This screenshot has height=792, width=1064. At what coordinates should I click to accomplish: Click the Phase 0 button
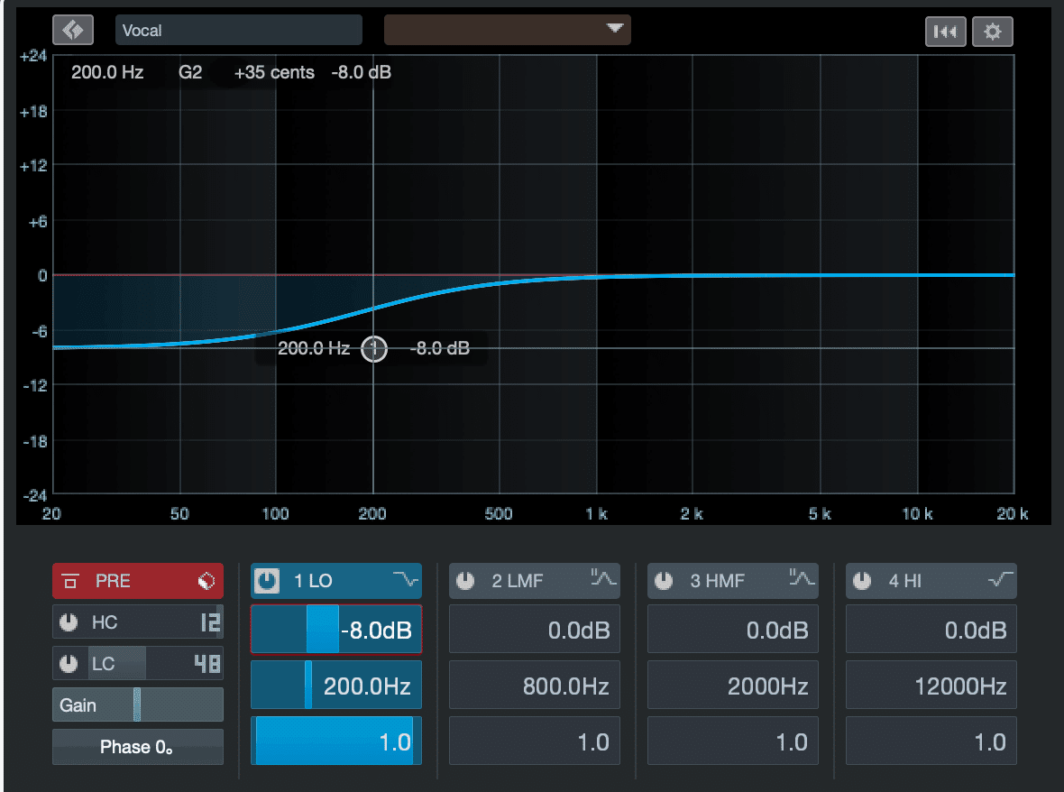(137, 747)
